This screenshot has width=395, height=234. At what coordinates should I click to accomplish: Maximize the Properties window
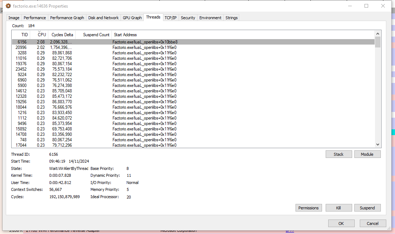366,6
